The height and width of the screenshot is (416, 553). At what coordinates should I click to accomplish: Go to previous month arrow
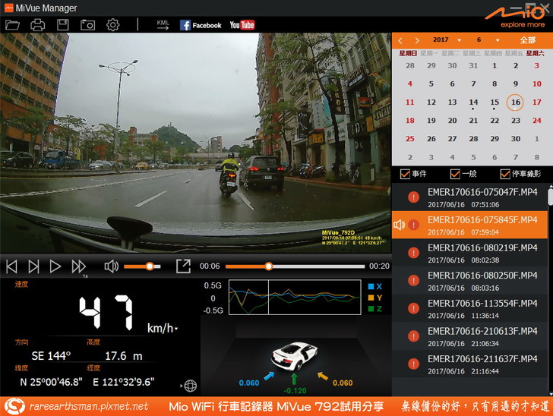click(x=400, y=40)
